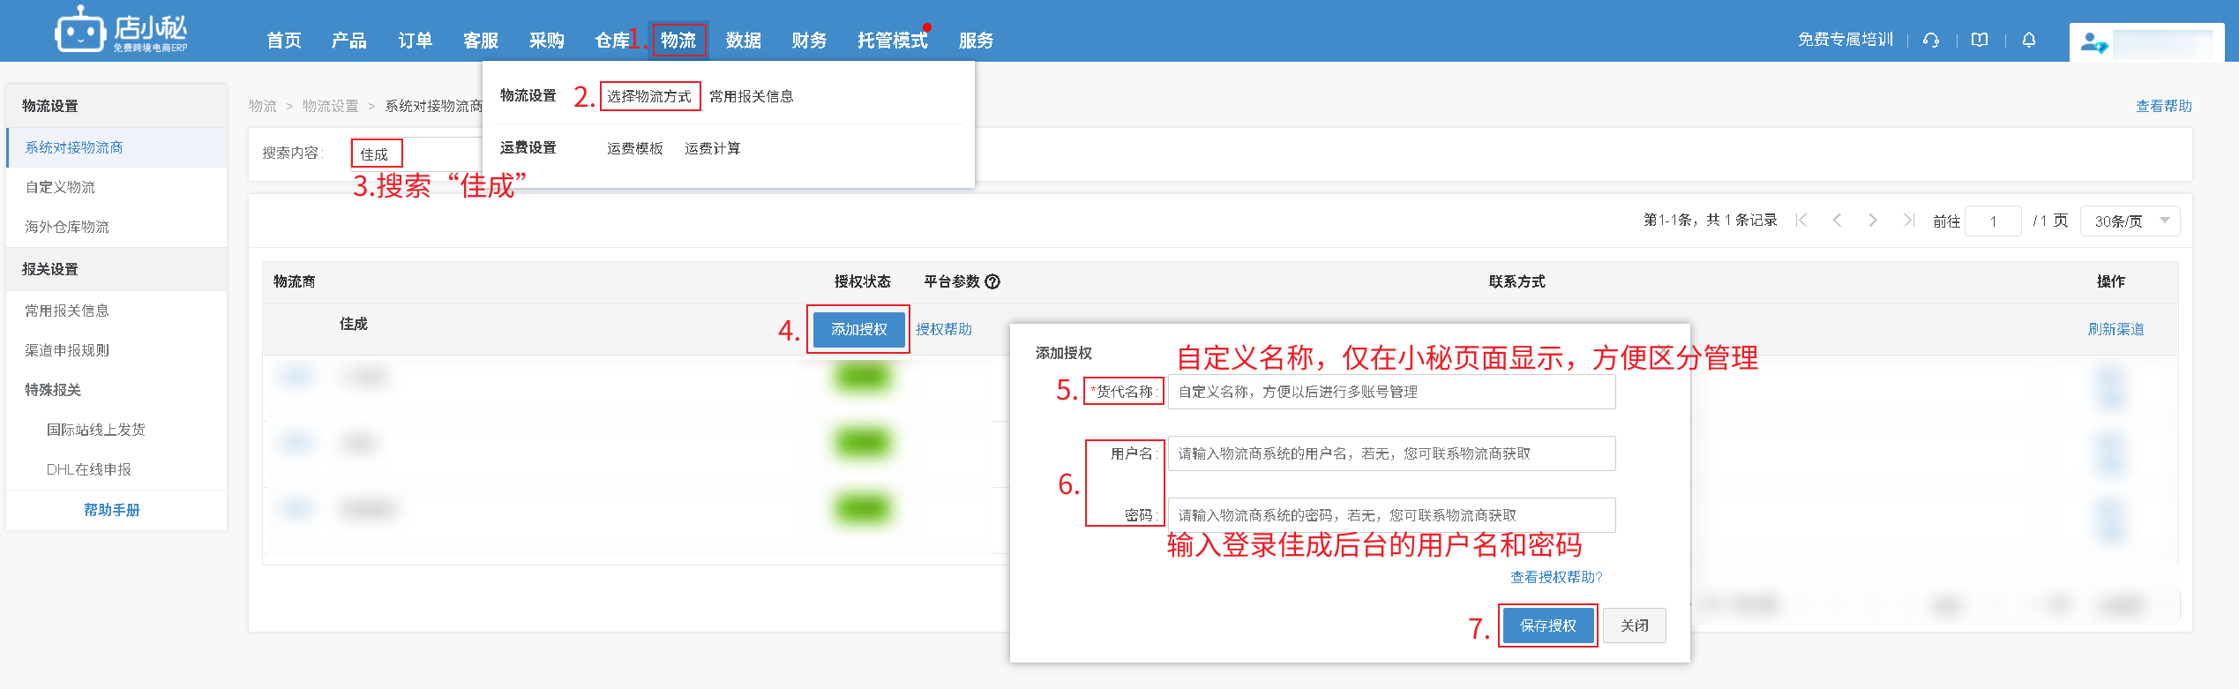Open 运费模板 from the menu
2239x689 pixels.
coord(634,148)
